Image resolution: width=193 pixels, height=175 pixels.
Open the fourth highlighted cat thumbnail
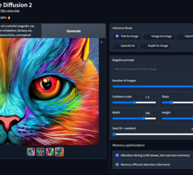coord(59,152)
